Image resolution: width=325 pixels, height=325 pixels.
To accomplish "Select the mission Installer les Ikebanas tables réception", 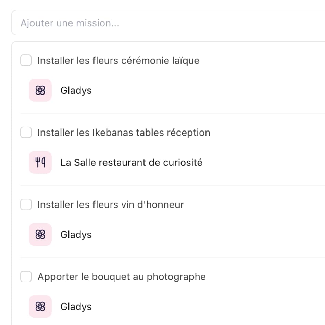I will click(x=124, y=133).
